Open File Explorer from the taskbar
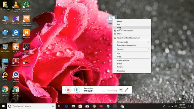Viewport: 194px width, 109px height. coord(73,106)
